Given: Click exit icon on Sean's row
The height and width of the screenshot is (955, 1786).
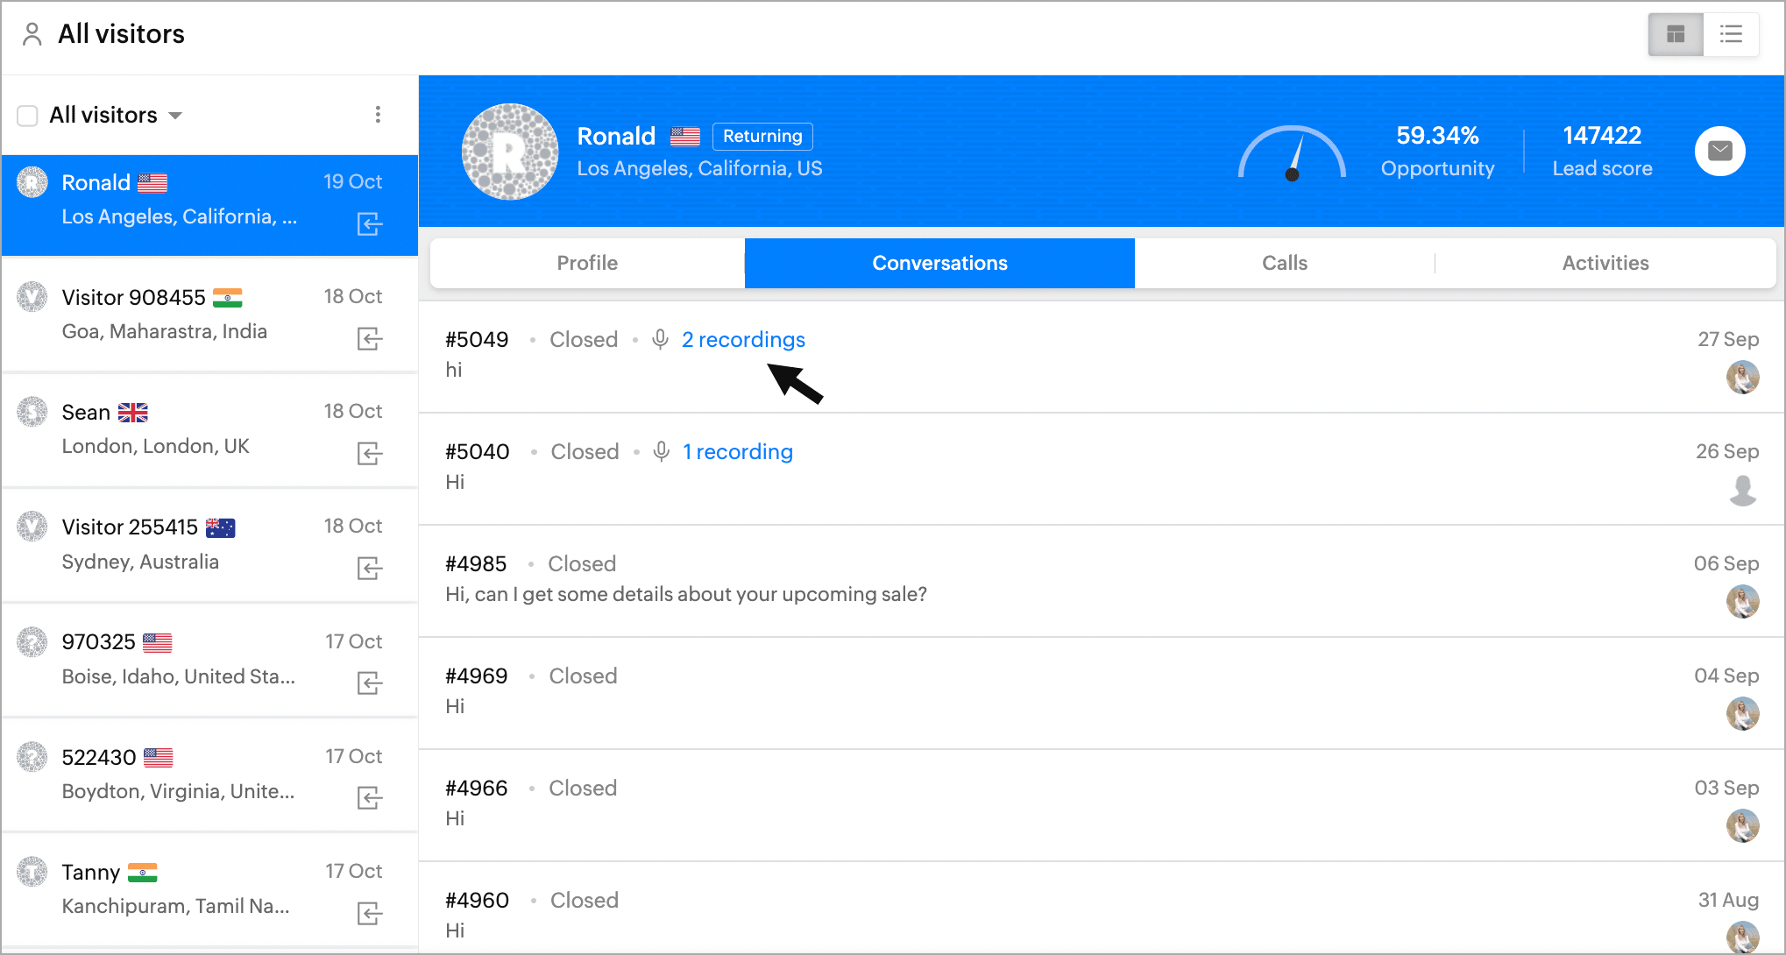Looking at the screenshot, I should 370,454.
